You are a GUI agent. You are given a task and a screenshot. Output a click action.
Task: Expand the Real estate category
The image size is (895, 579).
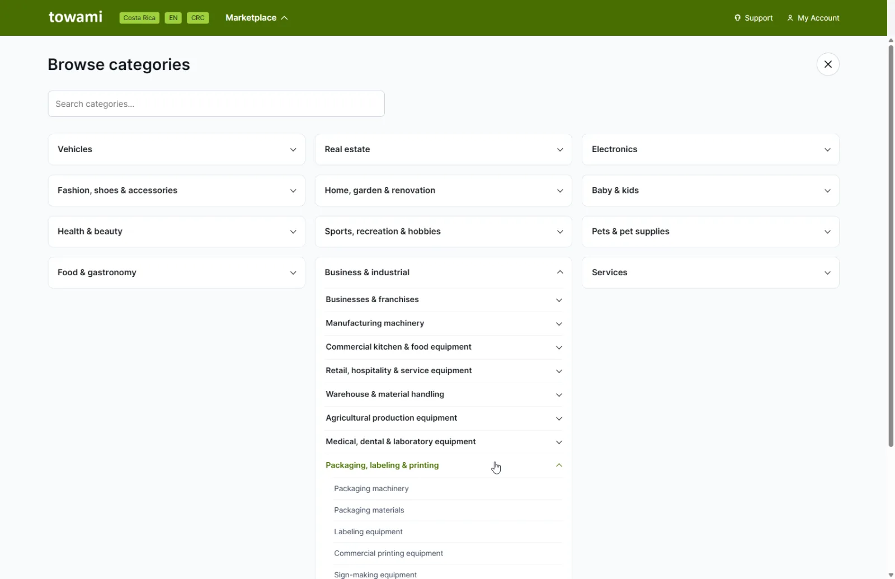tap(444, 149)
